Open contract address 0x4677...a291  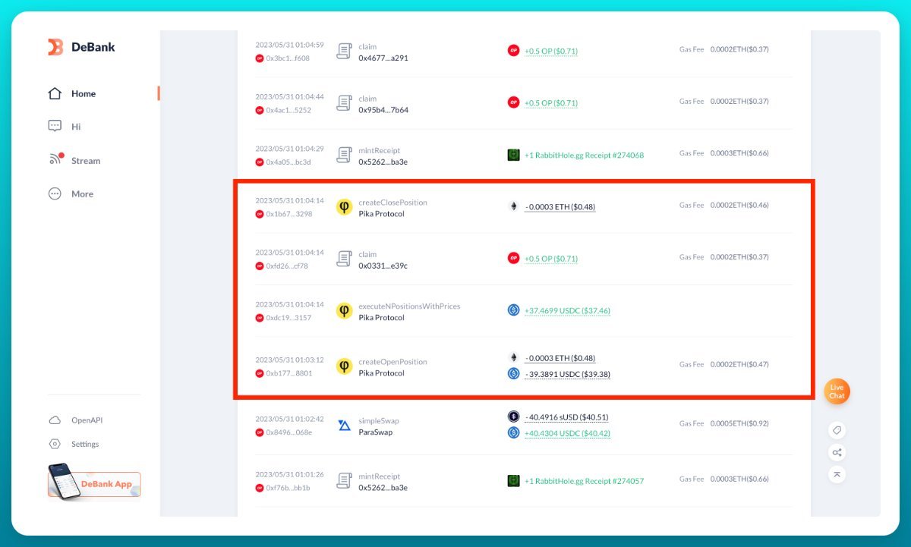click(x=383, y=58)
